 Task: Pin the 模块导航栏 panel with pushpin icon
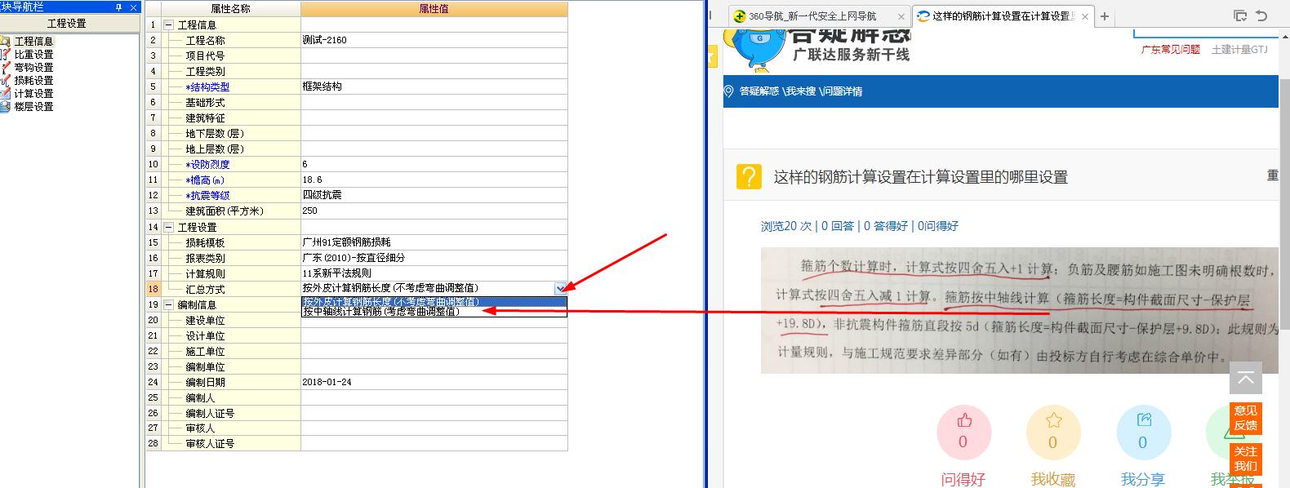[x=119, y=7]
